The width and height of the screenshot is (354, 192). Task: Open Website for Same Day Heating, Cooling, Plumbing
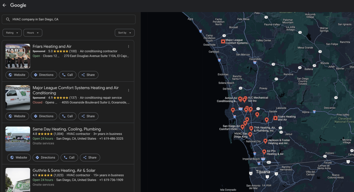coord(19,157)
